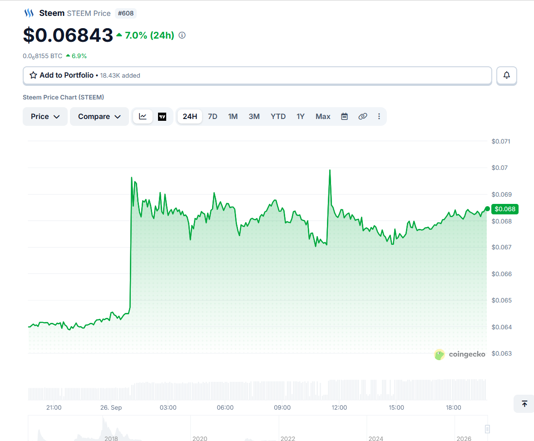Image resolution: width=534 pixels, height=441 pixels.
Task: Click the 03:00 time axis label
Action: click(168, 408)
